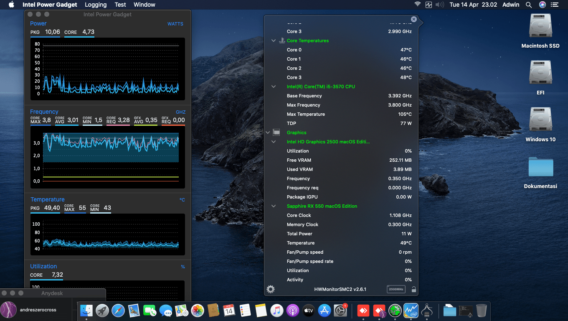Click the Graphics section GPU icon
The width and height of the screenshot is (568, 321).
tap(276, 132)
